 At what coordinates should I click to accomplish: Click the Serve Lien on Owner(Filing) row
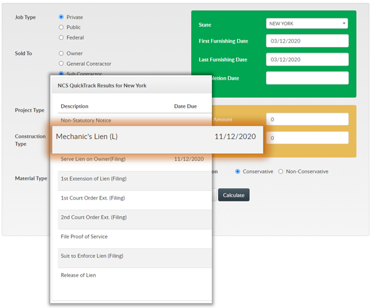tap(131, 159)
